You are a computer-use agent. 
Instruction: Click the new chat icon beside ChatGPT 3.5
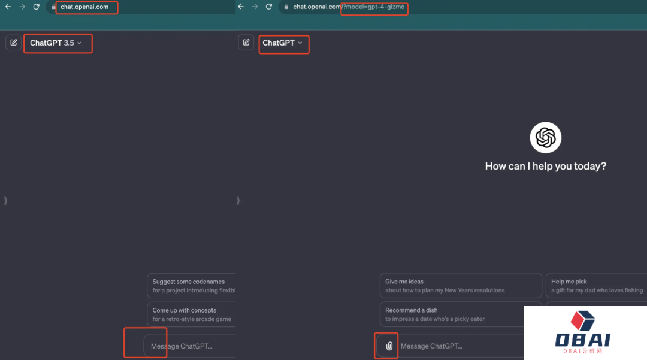[13, 43]
